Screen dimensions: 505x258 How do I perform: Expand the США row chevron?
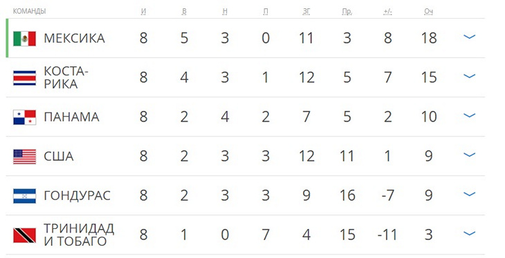pos(469,155)
